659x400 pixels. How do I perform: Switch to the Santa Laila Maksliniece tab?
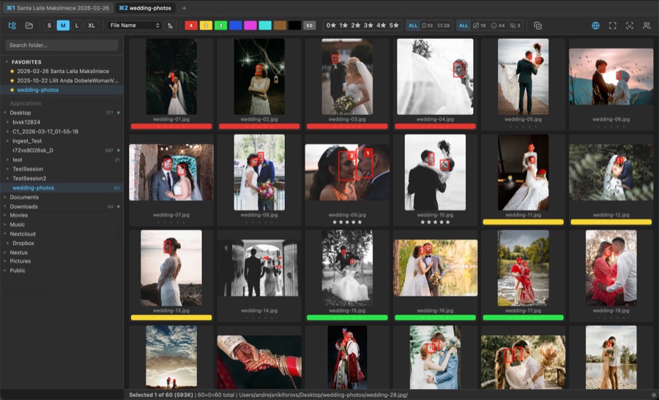click(x=56, y=7)
